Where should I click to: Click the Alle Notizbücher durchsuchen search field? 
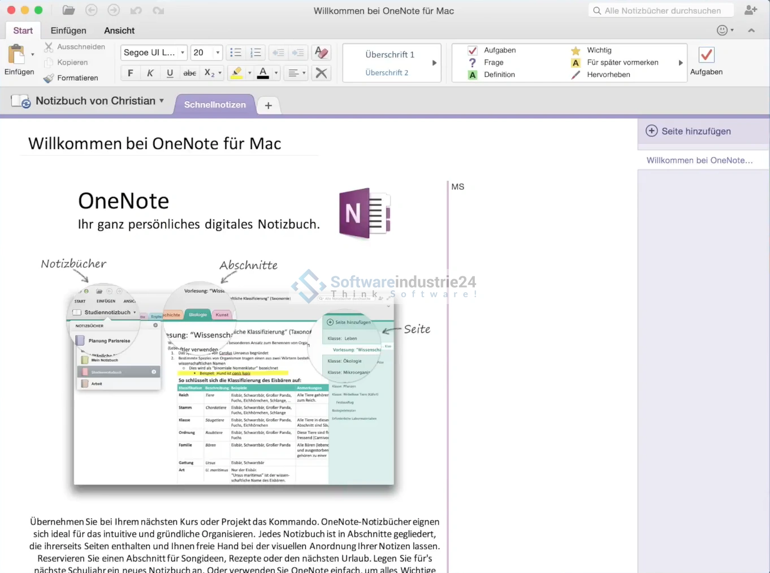pyautogui.click(x=662, y=11)
